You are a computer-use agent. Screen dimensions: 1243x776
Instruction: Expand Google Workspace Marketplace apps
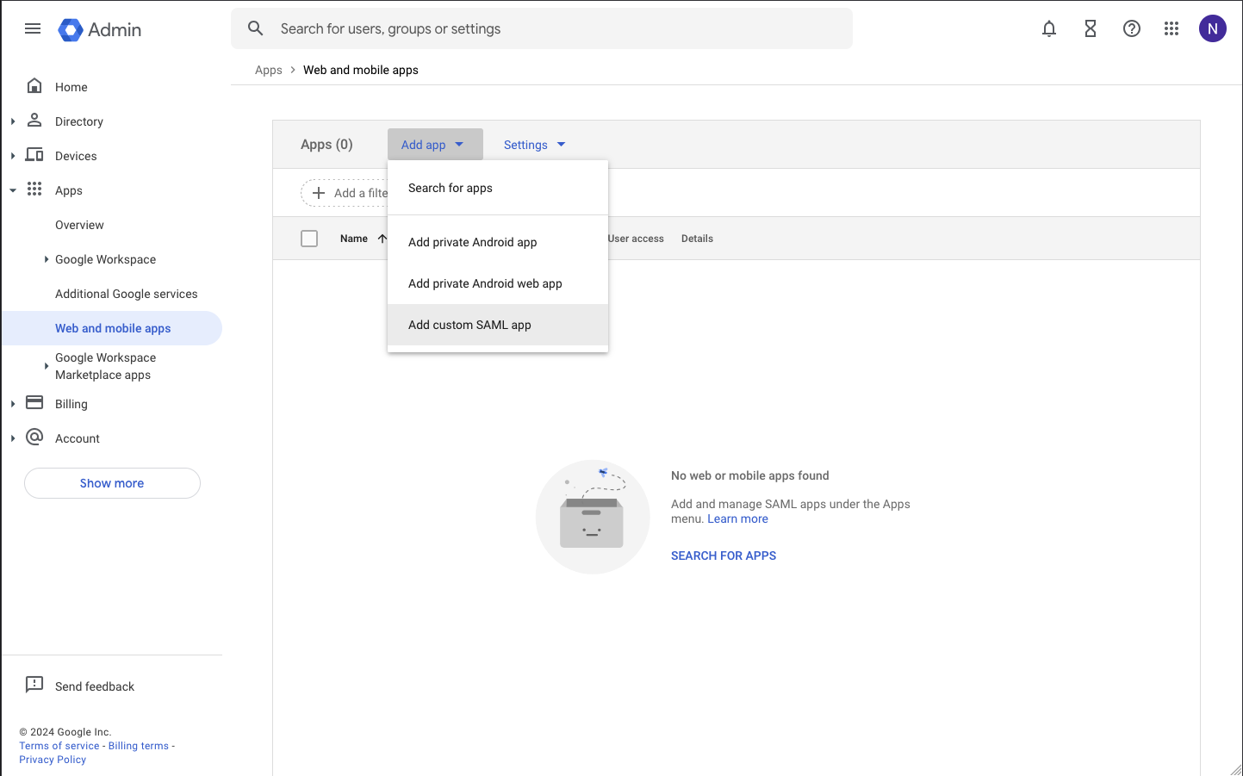[47, 366]
